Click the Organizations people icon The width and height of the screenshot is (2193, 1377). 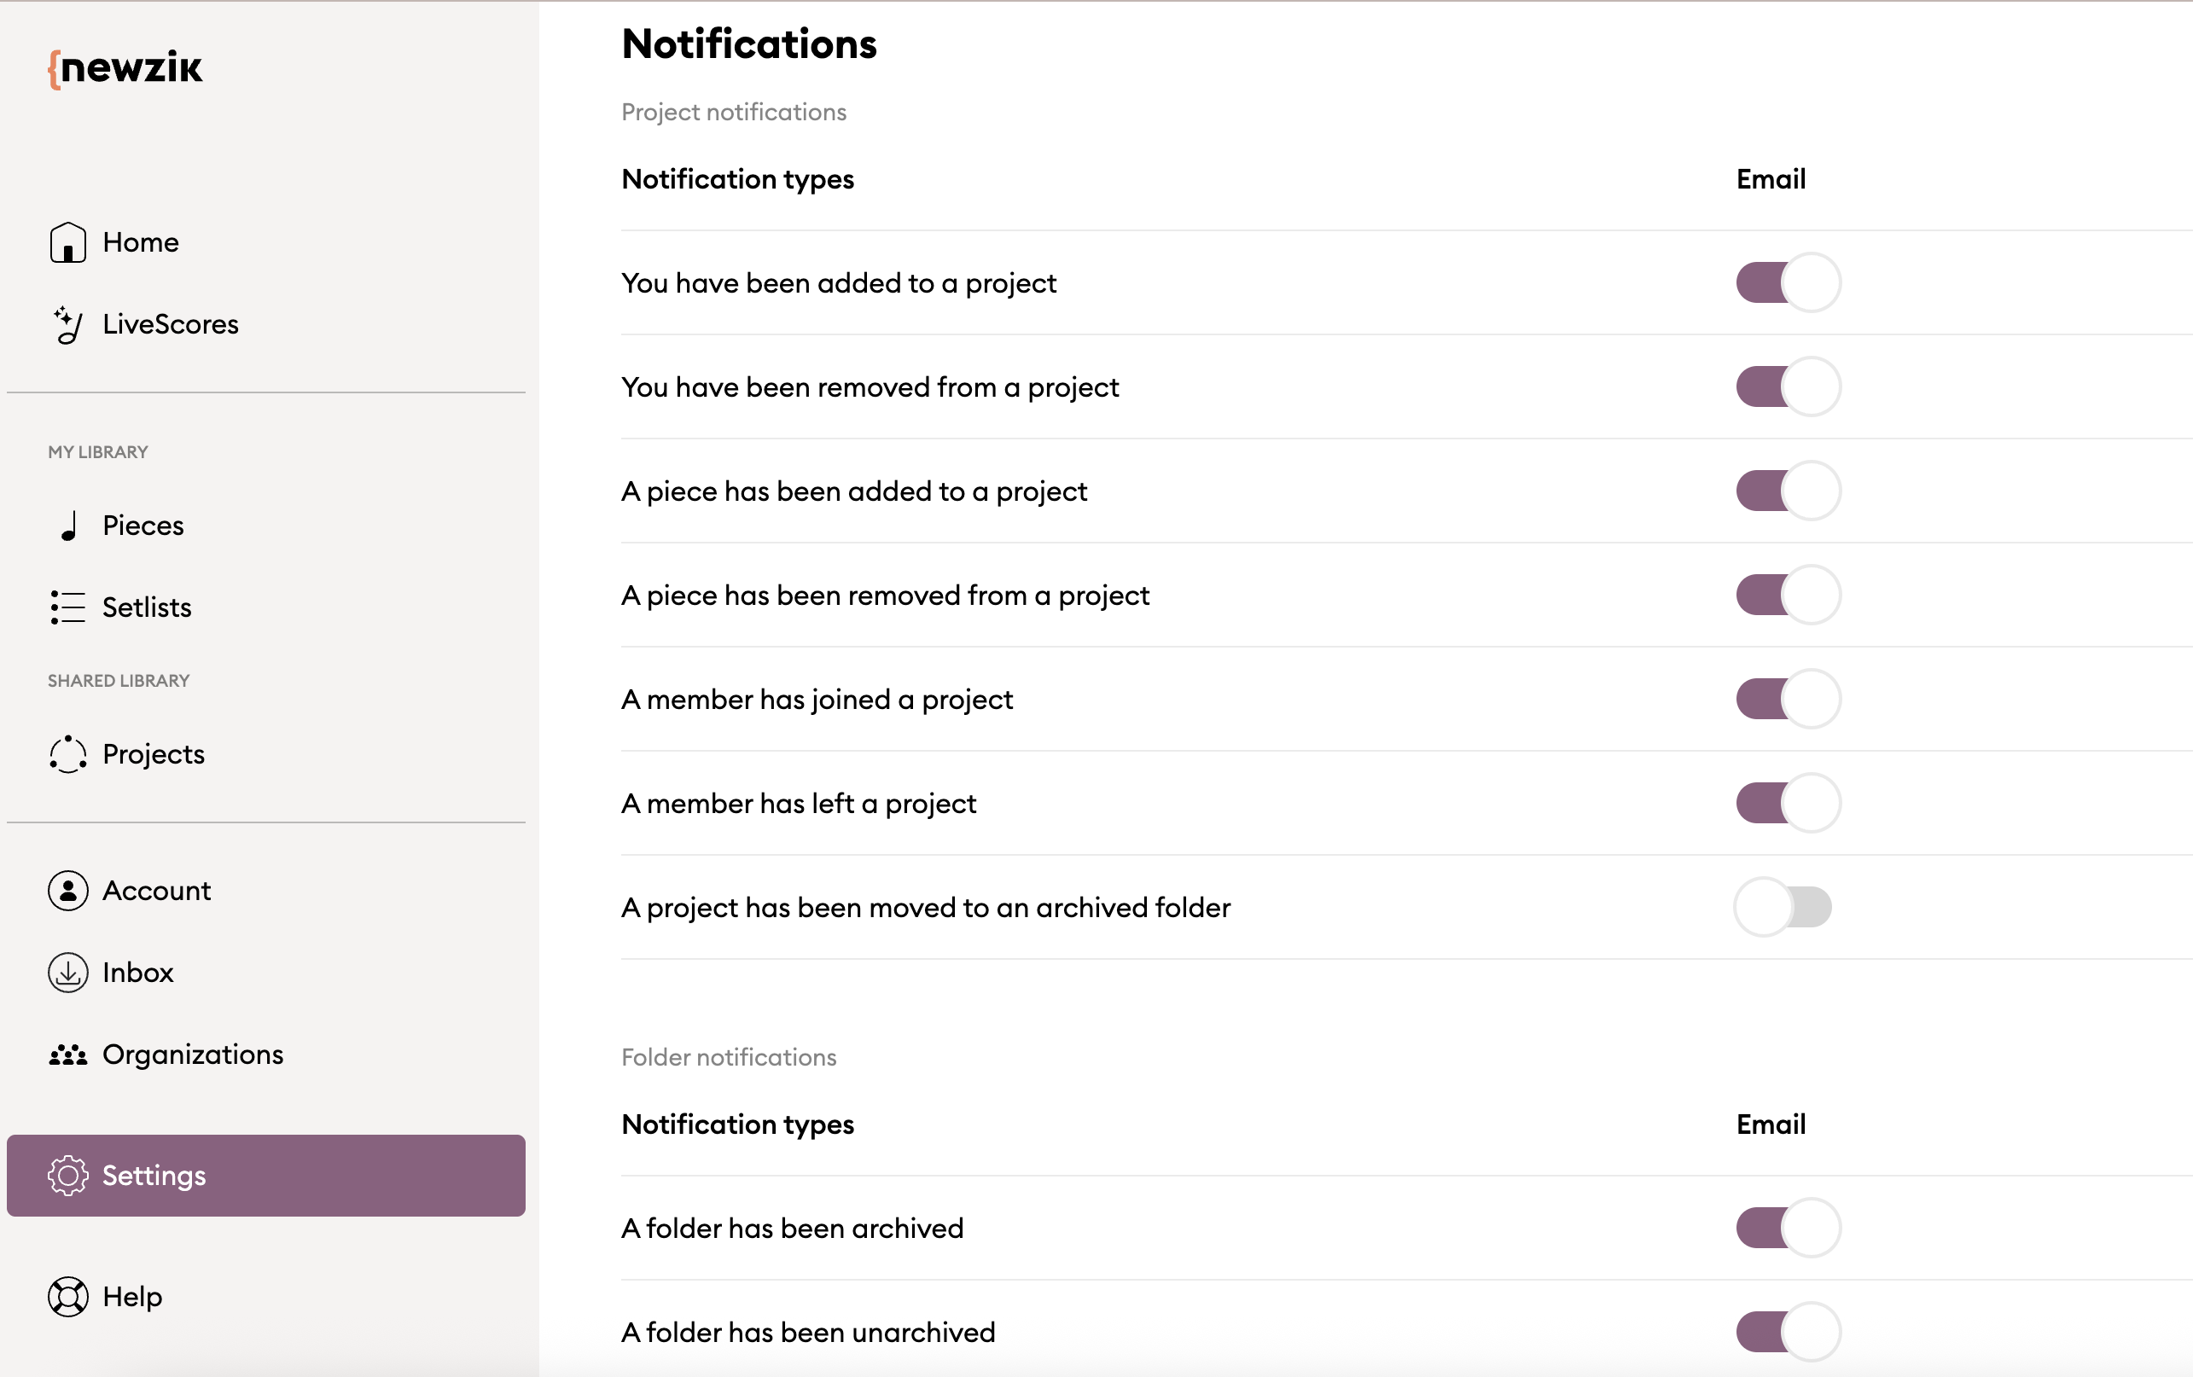coord(67,1055)
